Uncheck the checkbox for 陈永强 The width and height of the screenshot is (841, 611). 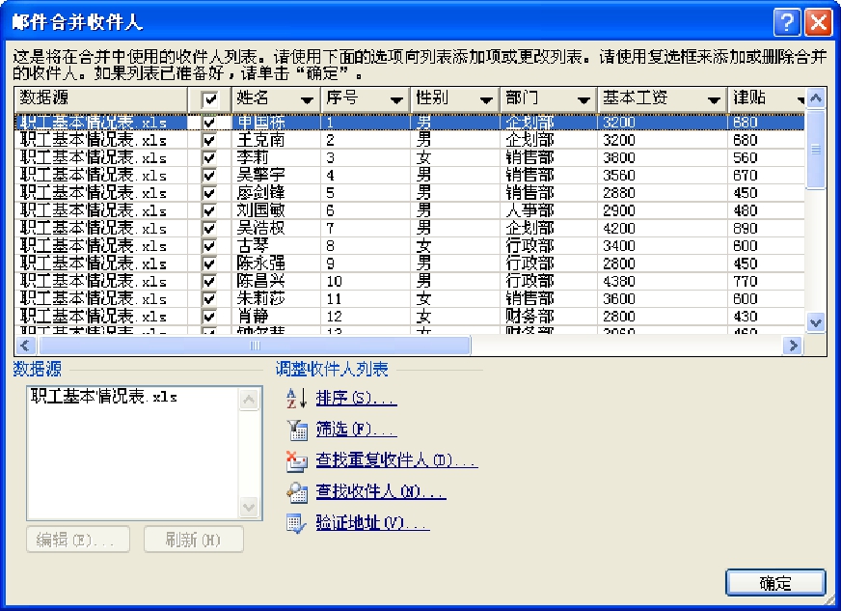[x=209, y=264]
